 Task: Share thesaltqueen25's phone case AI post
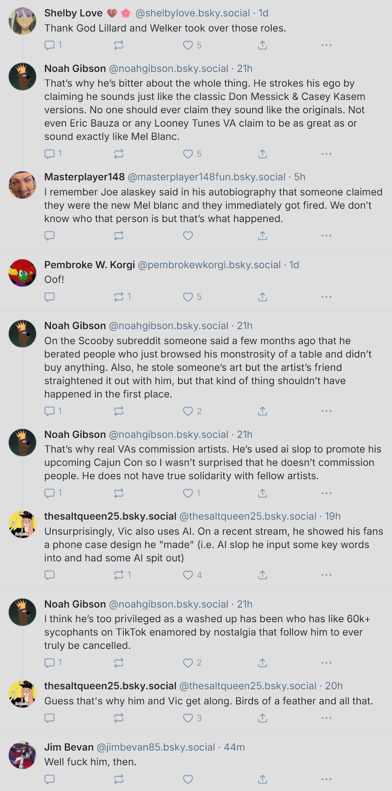262,575
